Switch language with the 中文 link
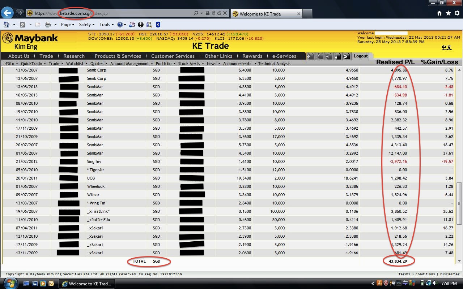Image resolution: width=463 pixels, height=289 pixels. [x=446, y=48]
